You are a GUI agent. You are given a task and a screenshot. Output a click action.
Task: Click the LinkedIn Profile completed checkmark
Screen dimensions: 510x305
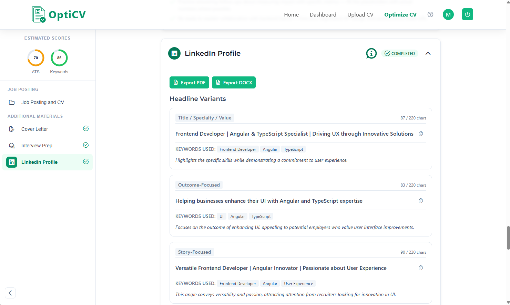pos(86,161)
